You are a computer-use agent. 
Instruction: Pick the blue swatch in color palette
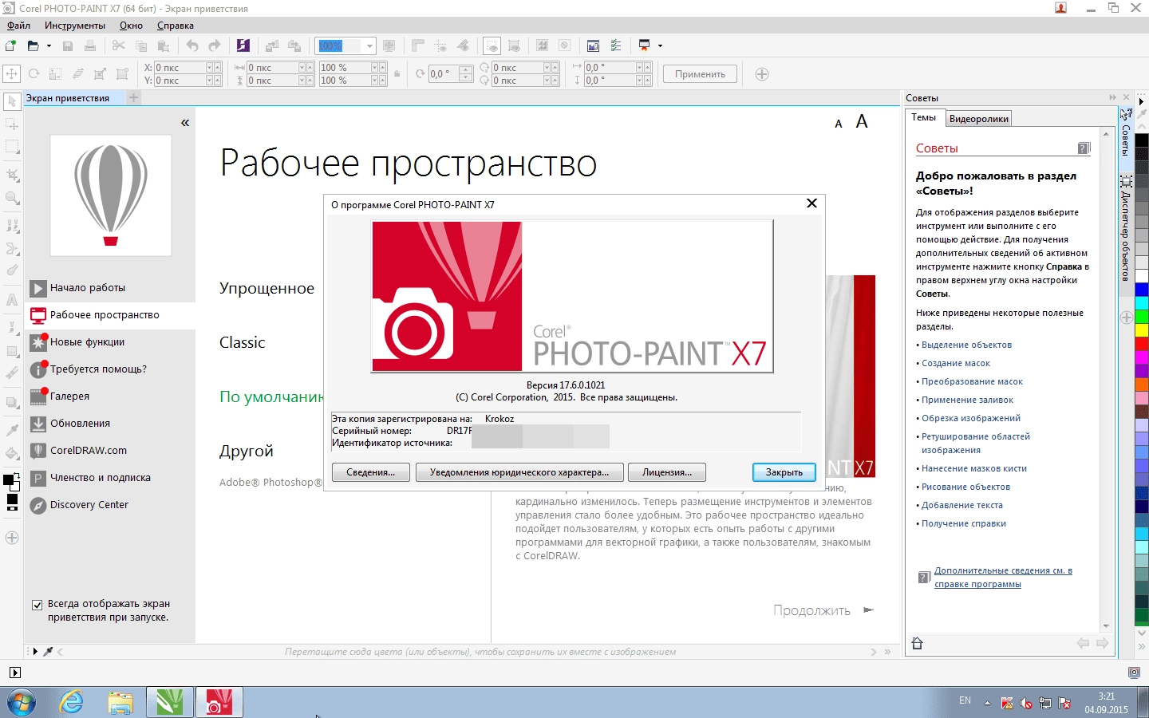(1142, 289)
